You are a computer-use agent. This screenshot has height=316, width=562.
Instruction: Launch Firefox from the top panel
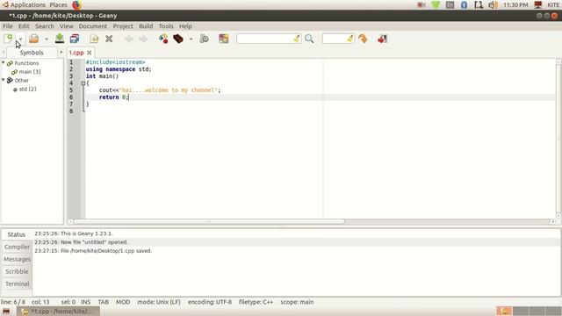[76, 5]
